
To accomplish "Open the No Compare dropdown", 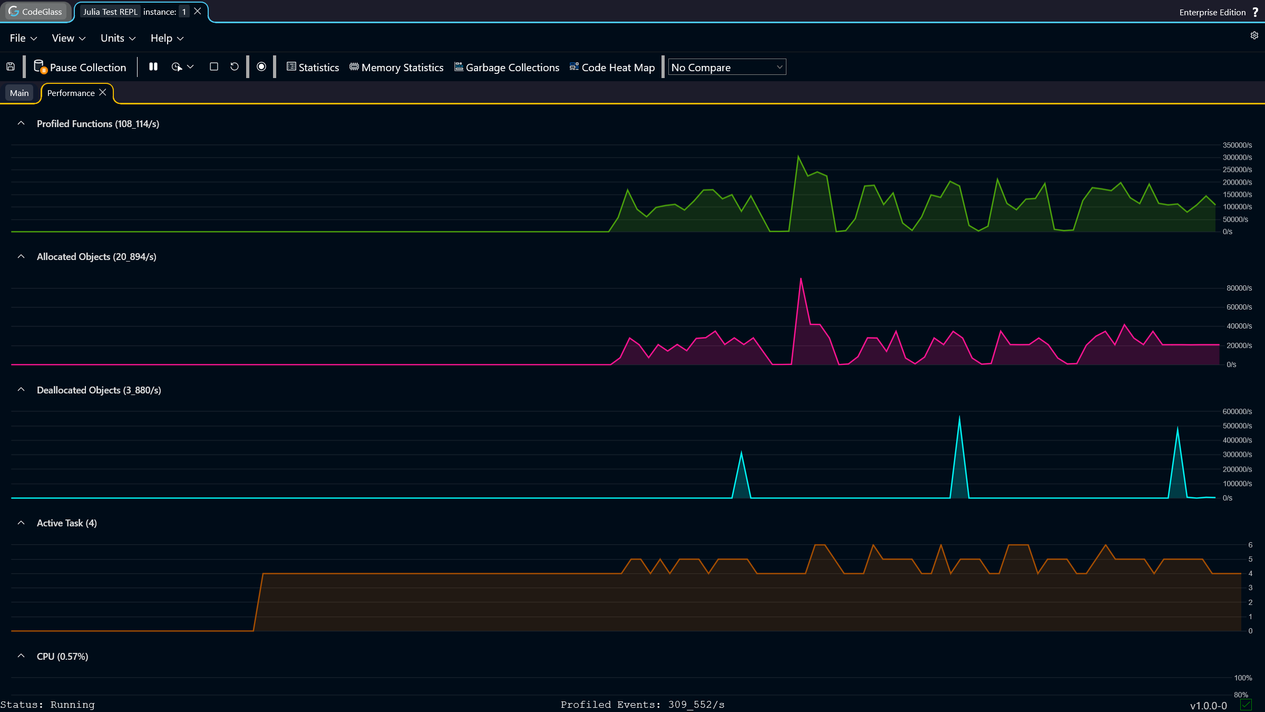I will click(x=727, y=67).
